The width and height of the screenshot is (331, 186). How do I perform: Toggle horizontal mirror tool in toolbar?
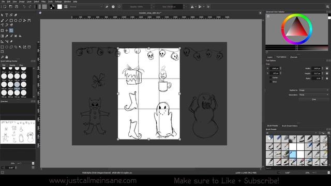pos(192,7)
